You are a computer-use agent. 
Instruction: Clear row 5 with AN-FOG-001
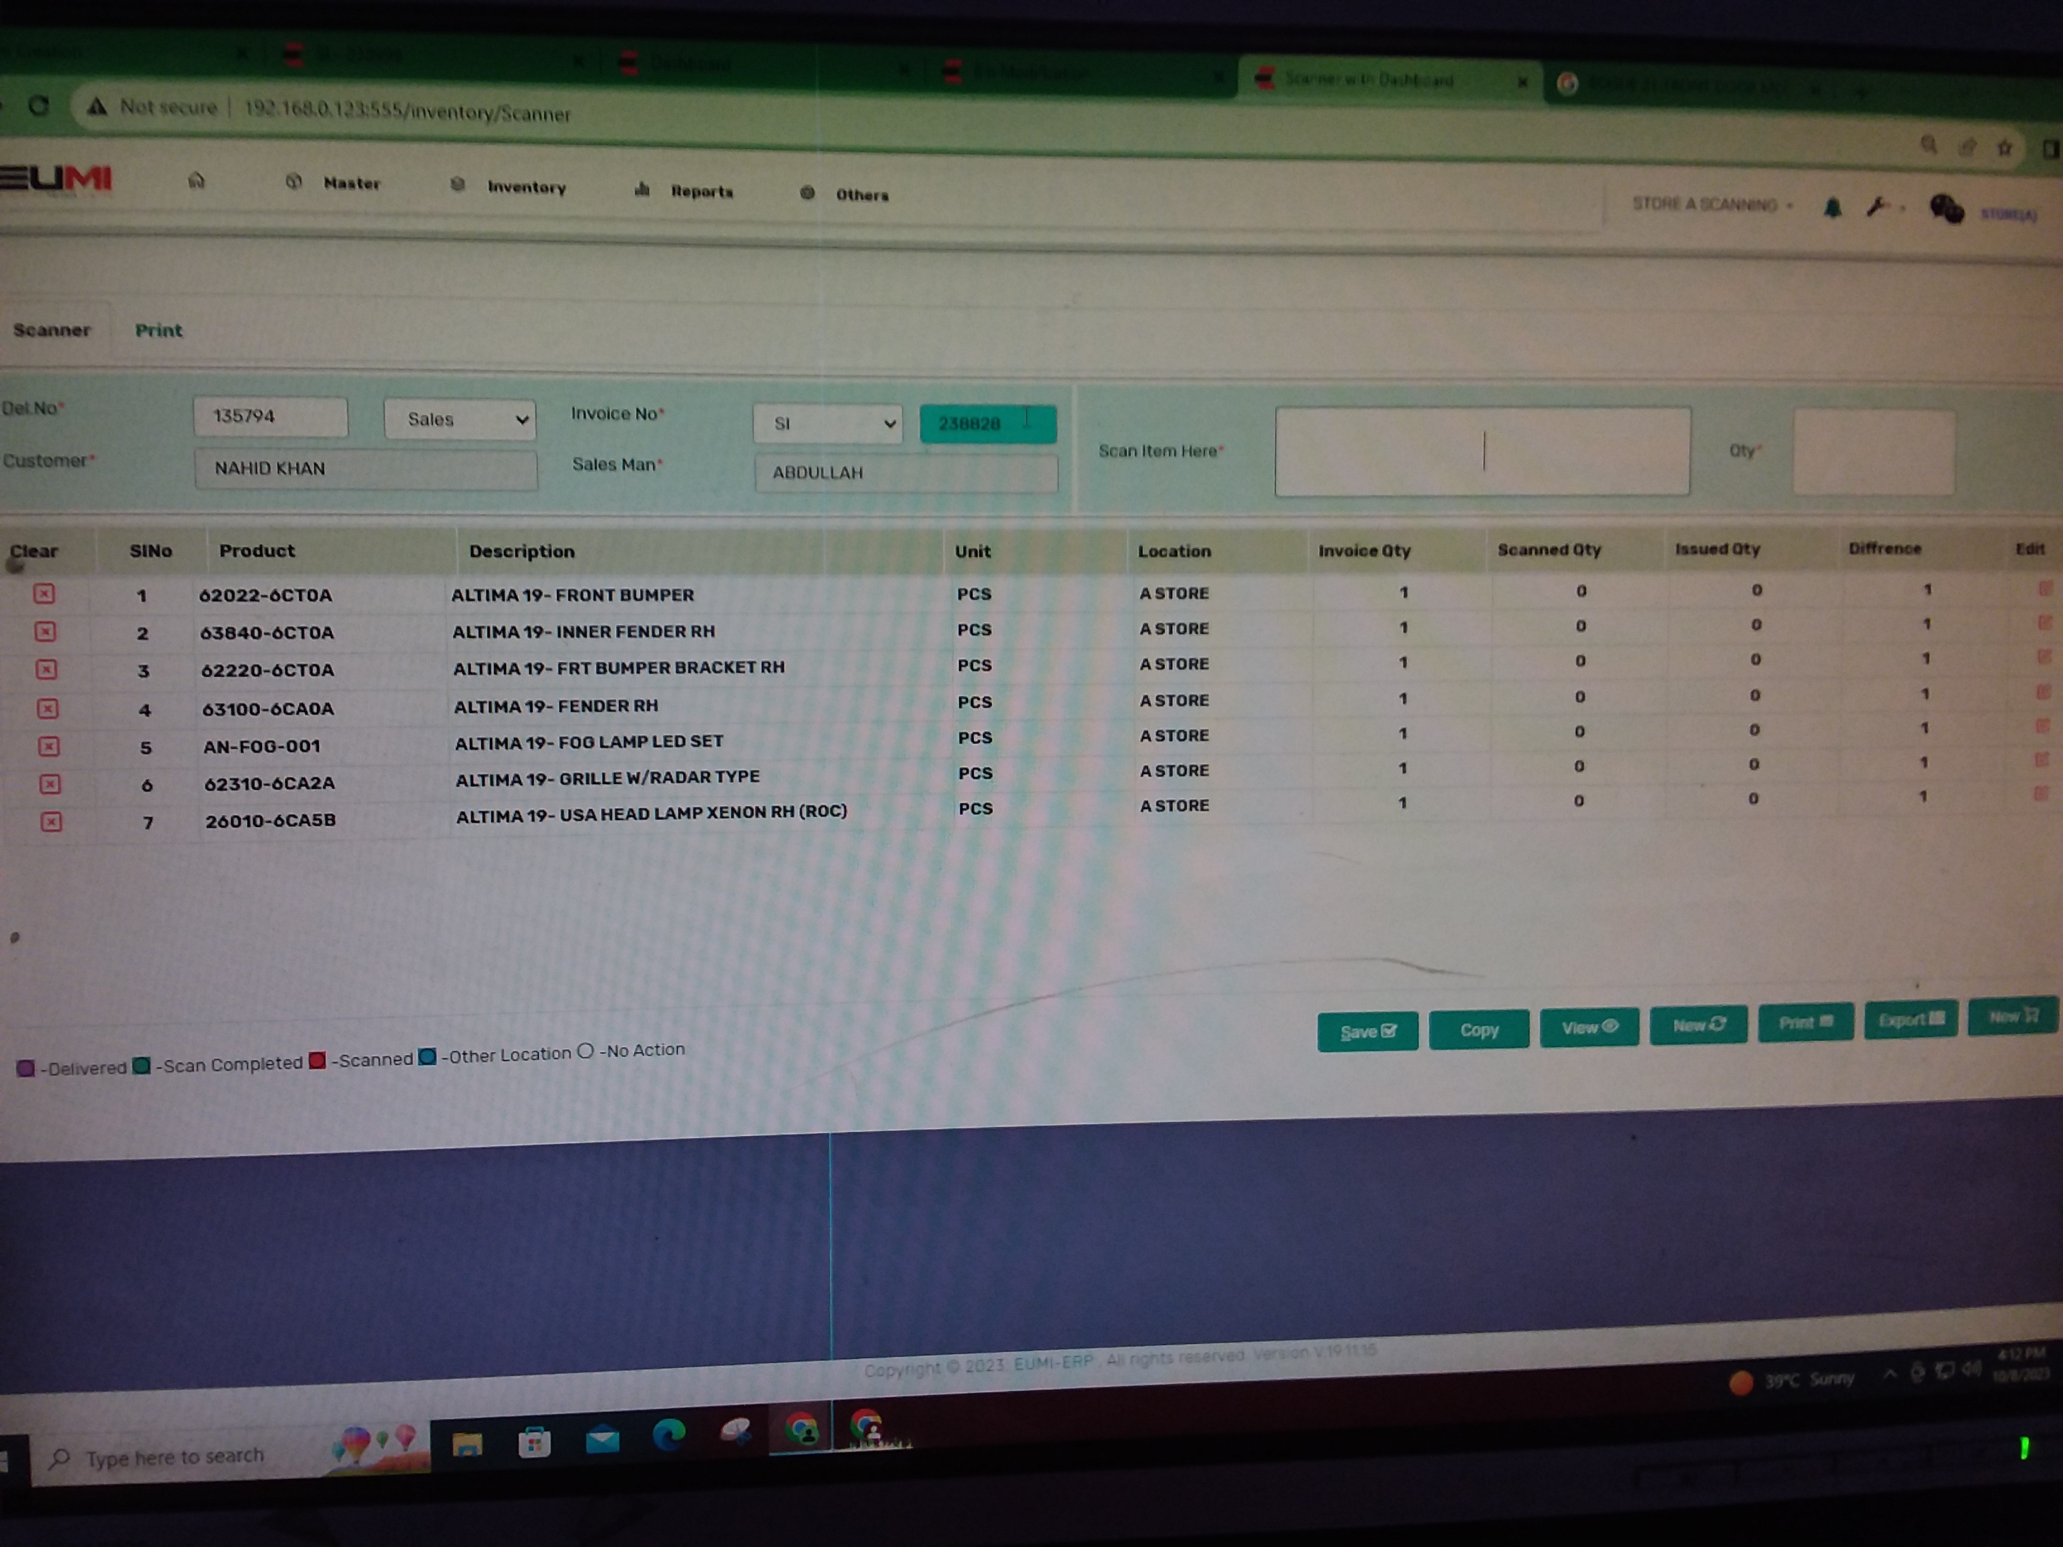click(x=49, y=746)
